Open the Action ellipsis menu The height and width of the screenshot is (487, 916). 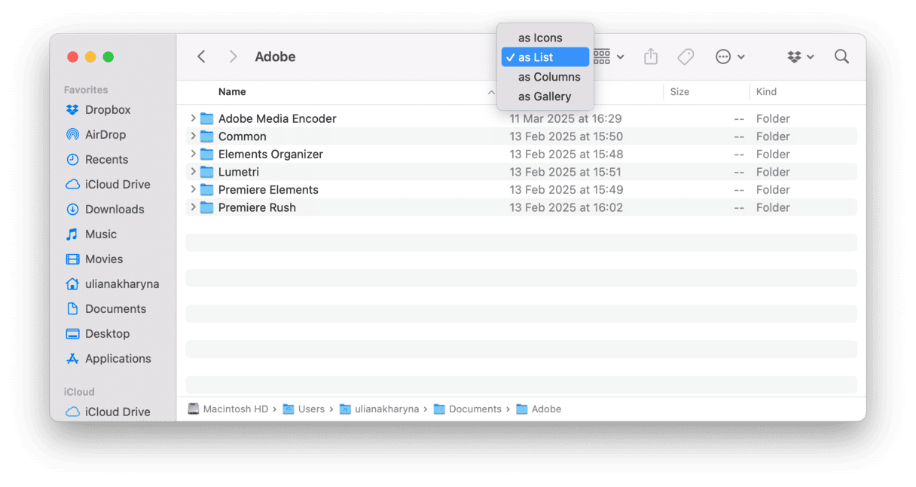tap(730, 57)
